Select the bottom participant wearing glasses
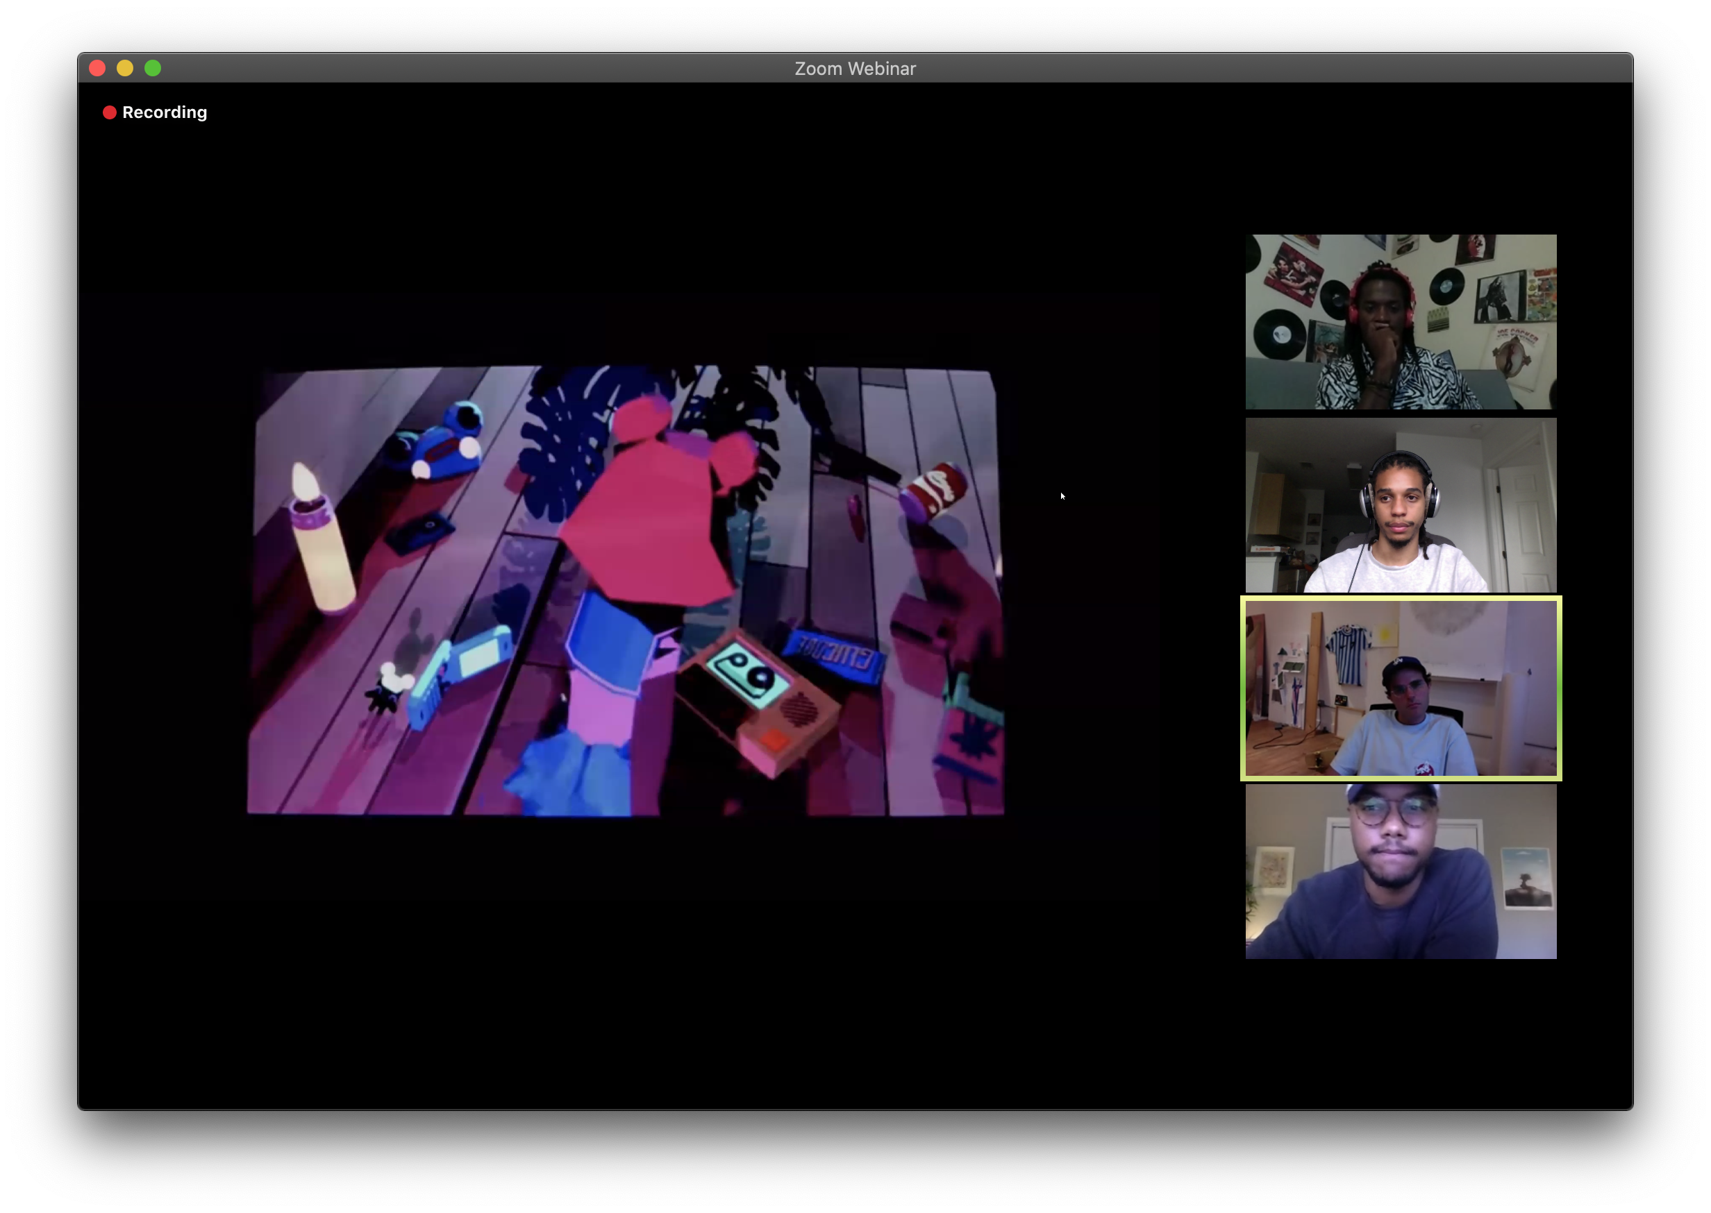This screenshot has width=1711, height=1213. (x=1400, y=871)
